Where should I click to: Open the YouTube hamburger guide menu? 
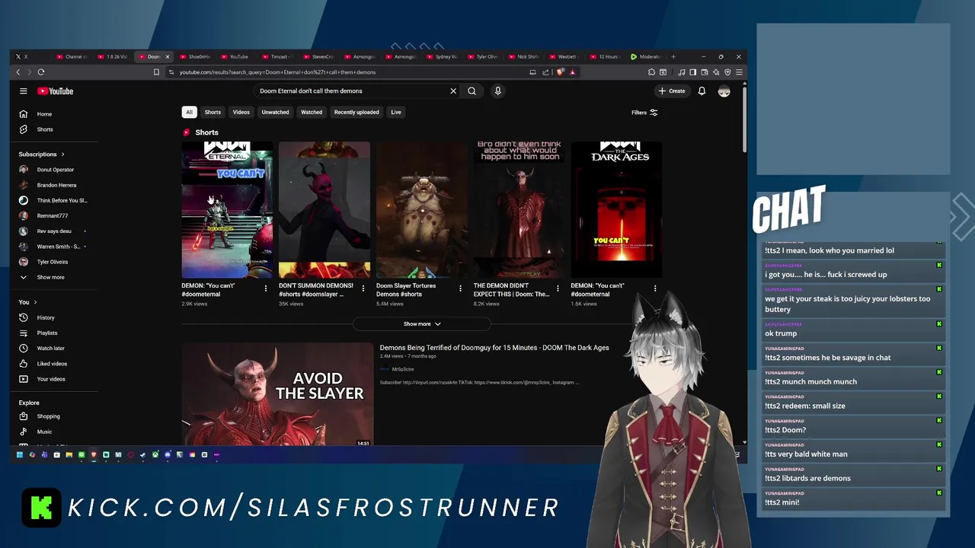(24, 91)
